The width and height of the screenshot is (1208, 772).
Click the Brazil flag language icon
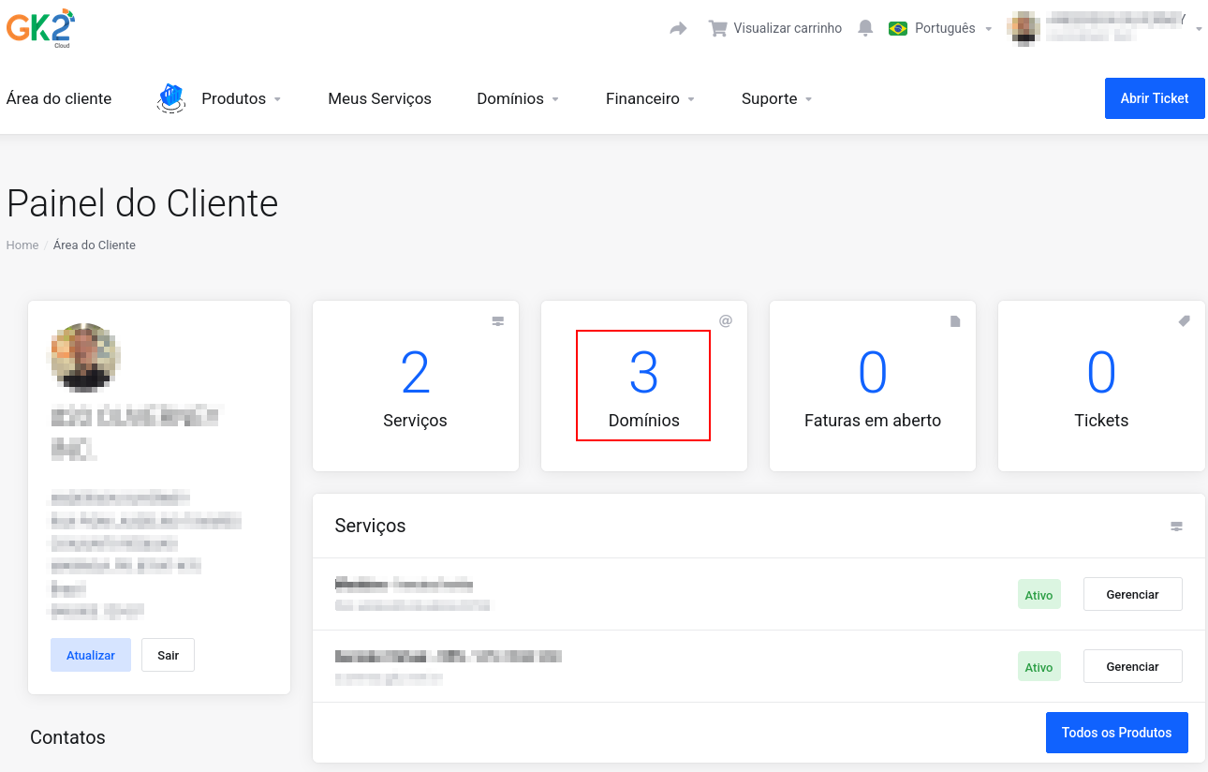(898, 29)
